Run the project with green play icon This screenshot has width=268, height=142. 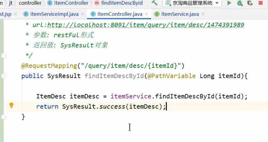click(229, 3)
